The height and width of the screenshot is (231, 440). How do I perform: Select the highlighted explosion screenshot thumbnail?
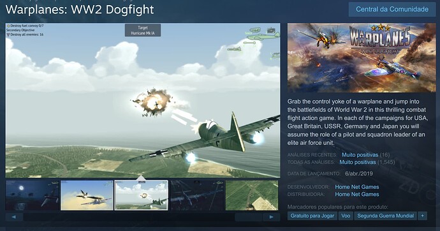[142, 195]
